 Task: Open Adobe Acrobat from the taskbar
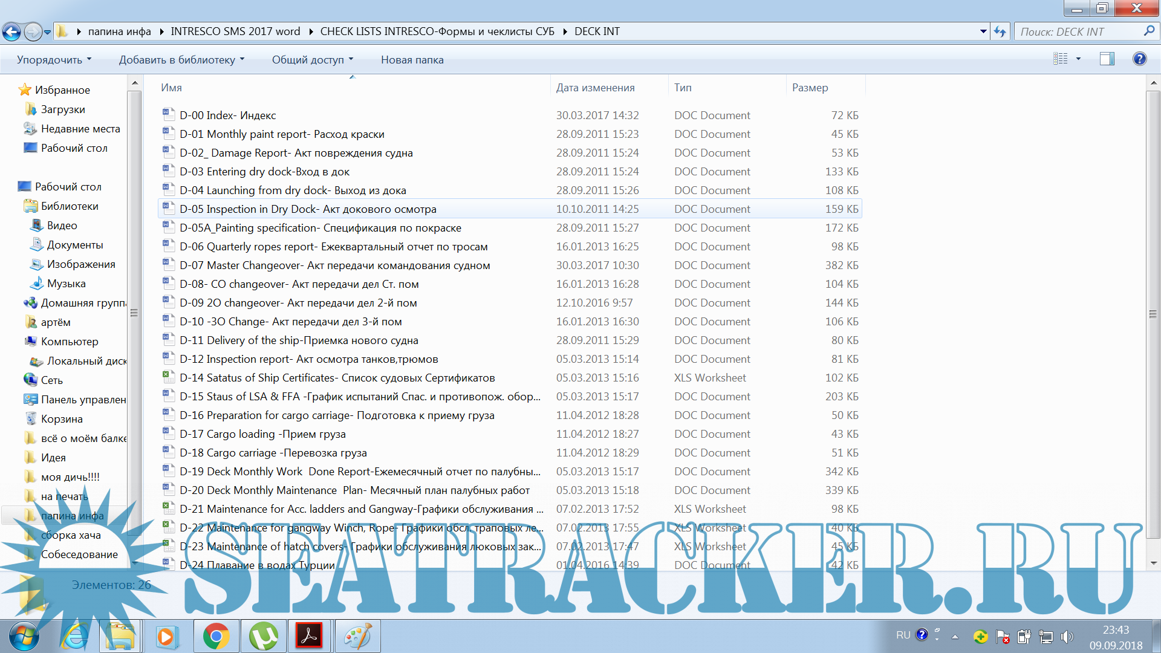click(x=310, y=636)
